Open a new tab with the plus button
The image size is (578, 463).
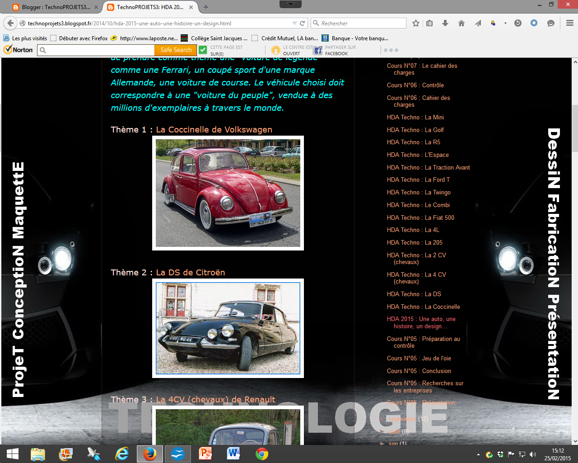pyautogui.click(x=206, y=7)
